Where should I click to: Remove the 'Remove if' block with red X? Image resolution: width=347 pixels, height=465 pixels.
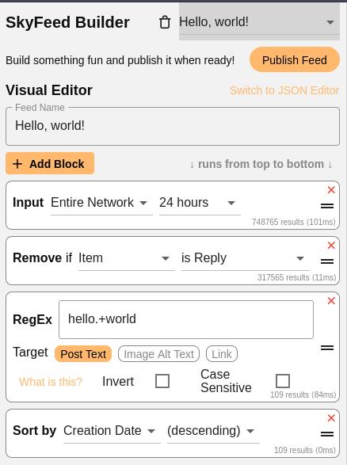click(331, 246)
